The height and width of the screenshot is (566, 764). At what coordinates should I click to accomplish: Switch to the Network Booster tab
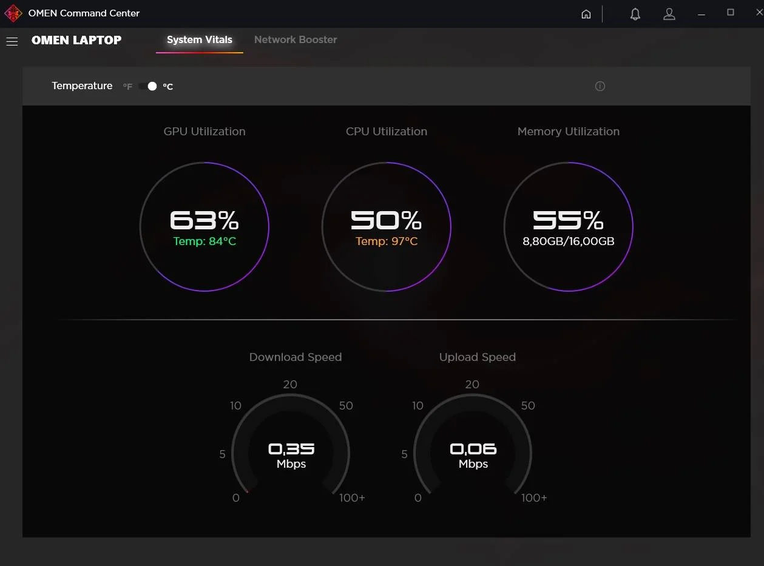(296, 40)
